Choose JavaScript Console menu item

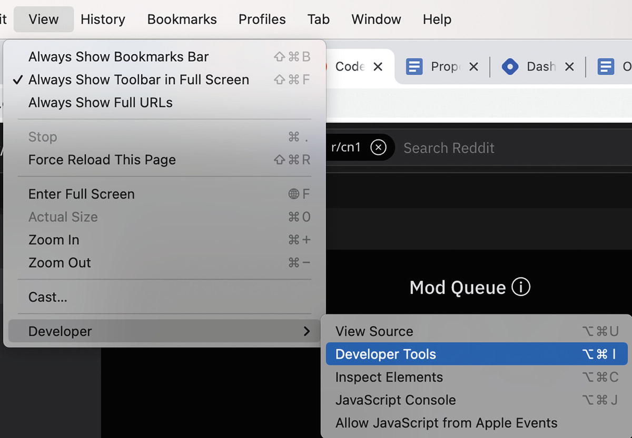(x=396, y=400)
